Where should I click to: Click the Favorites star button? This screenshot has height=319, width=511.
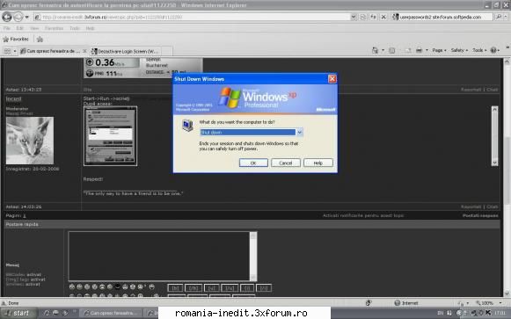pos(16,40)
